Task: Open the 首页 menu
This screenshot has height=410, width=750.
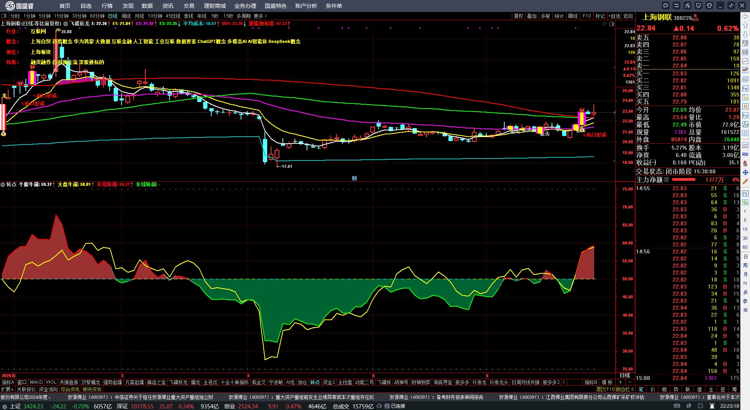Action: (x=65, y=6)
